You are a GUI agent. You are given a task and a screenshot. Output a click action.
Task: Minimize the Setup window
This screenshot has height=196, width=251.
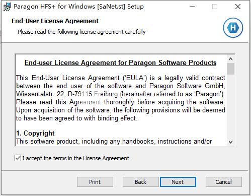tap(192, 7)
